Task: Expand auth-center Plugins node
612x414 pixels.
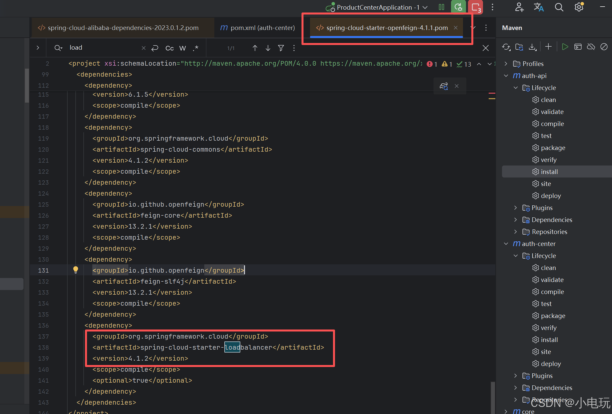Action: [x=516, y=376]
